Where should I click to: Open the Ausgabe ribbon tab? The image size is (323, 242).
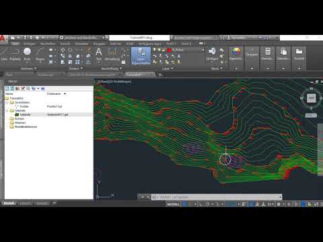pos(99,44)
